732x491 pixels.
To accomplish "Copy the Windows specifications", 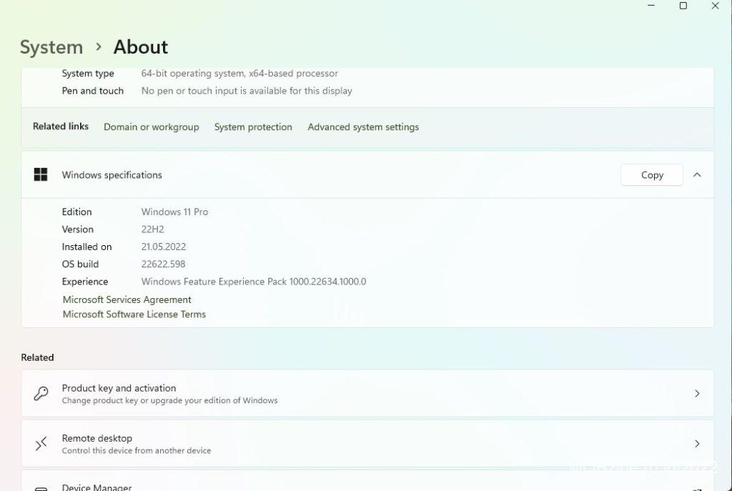I will coord(651,175).
